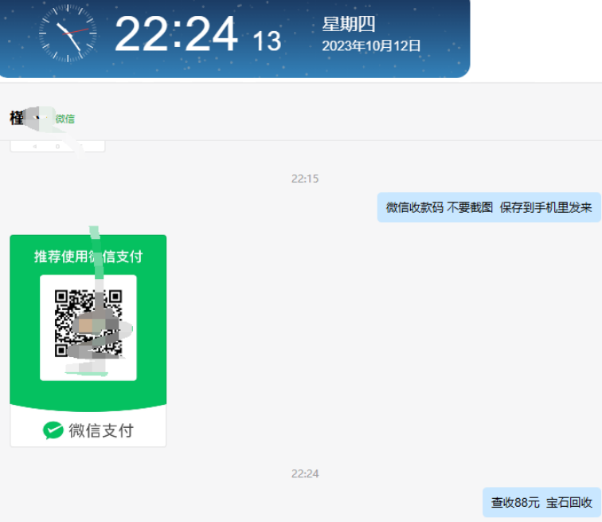Click the date 2023年10月12日
The image size is (602, 522).
click(x=371, y=46)
